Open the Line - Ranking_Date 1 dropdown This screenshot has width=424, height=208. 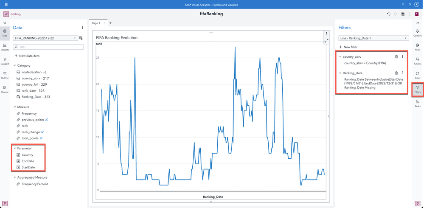coord(373,38)
